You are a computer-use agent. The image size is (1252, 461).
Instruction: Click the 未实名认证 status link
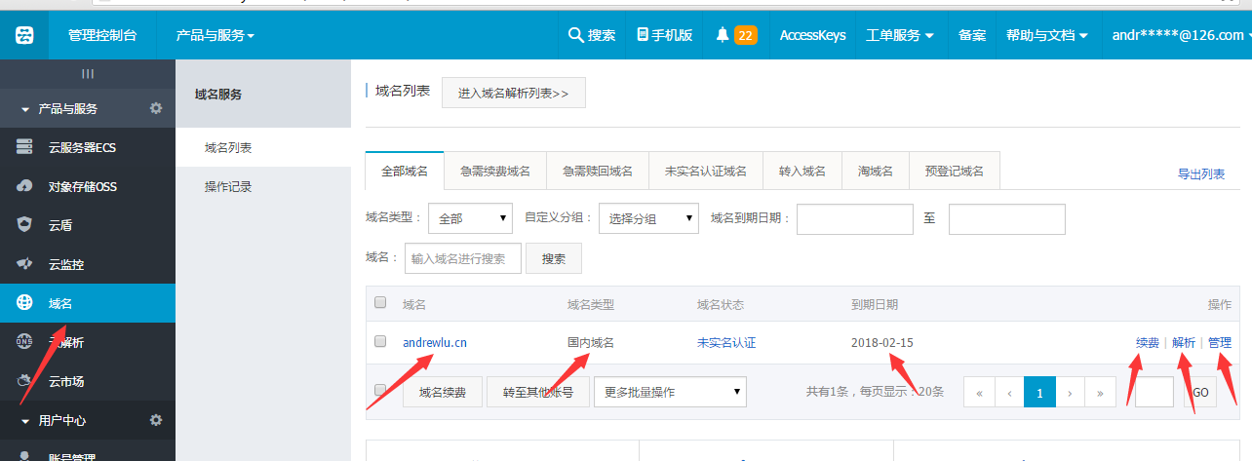click(x=726, y=342)
